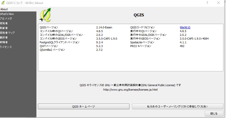This screenshot has height=118, width=226.
Task: Click the gnu.org licenses URL text
Action: (x=130, y=90)
